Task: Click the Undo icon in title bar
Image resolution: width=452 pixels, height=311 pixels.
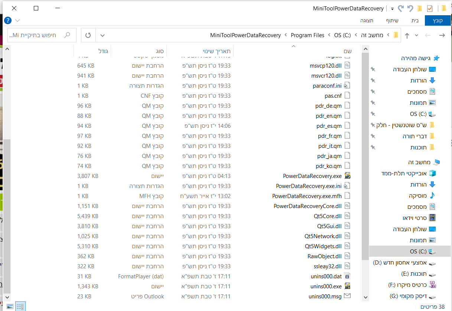Action: pos(410,8)
